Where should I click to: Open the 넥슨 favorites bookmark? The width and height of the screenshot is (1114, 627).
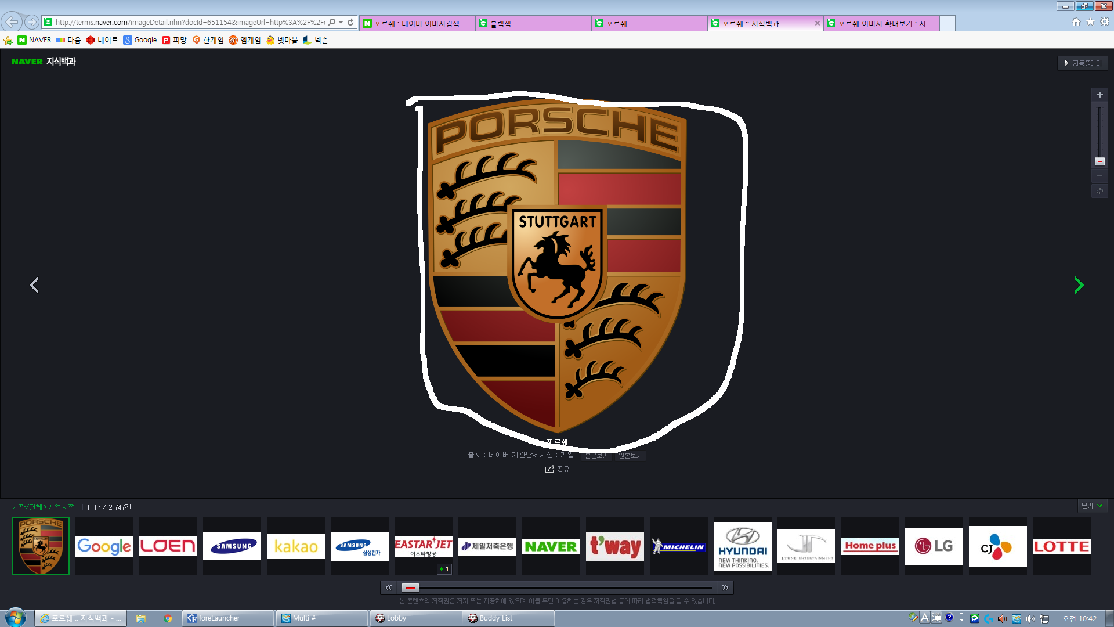coord(316,40)
